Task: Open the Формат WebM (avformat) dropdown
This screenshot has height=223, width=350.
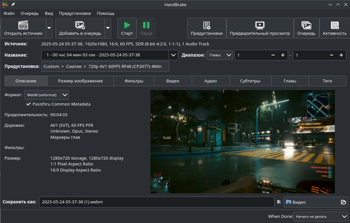Action: tap(46, 95)
